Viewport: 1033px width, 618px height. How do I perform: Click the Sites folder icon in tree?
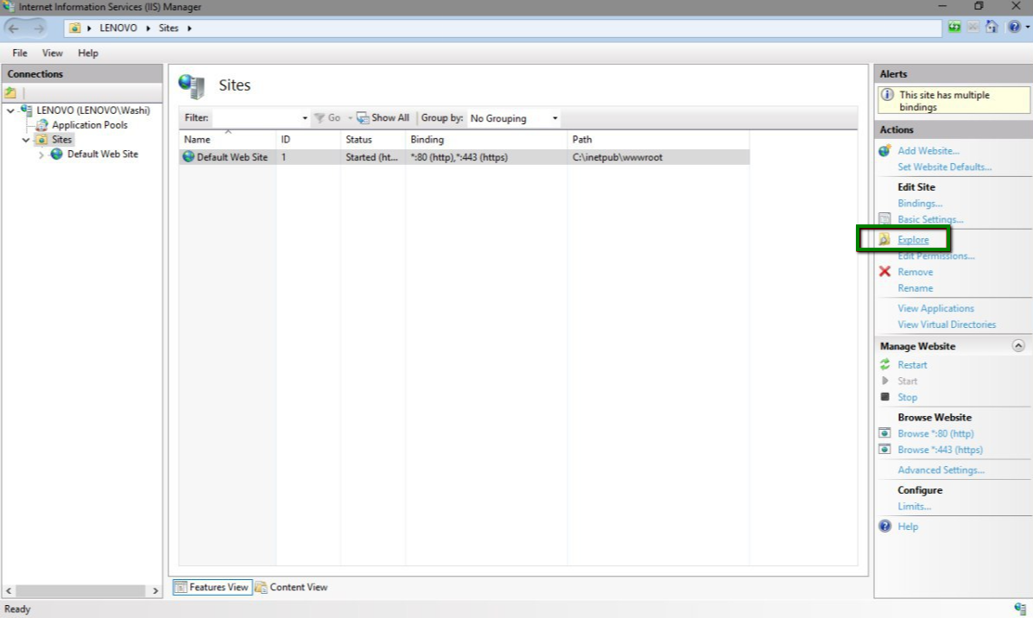41,140
